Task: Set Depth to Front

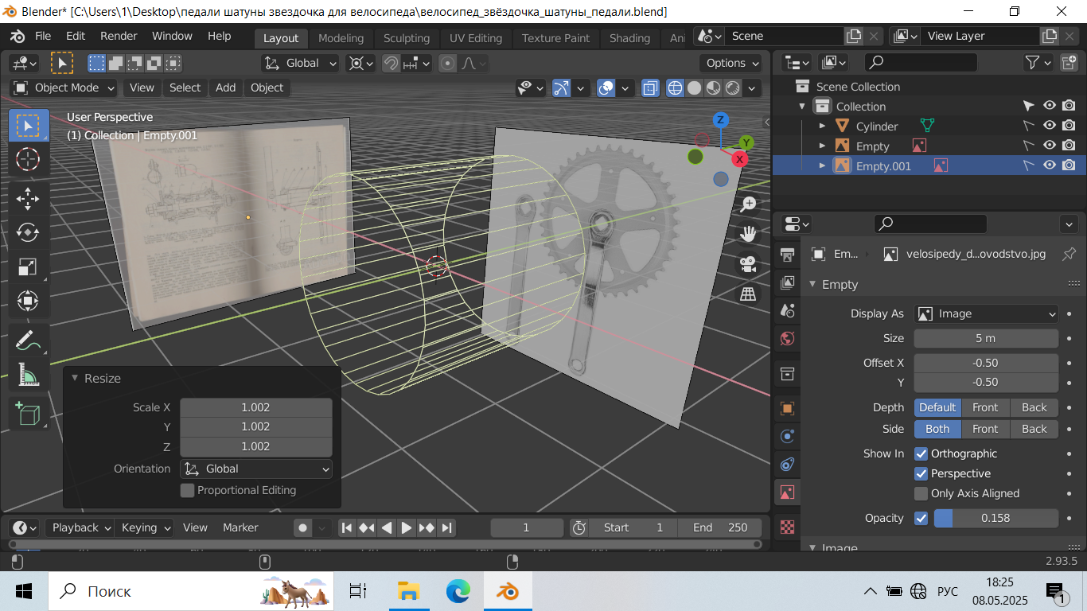Action: [985, 407]
